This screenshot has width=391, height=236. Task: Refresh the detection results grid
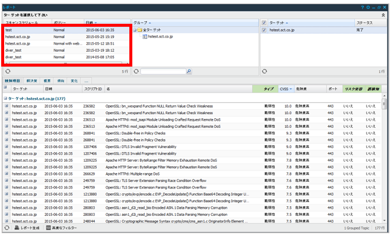click(7, 228)
